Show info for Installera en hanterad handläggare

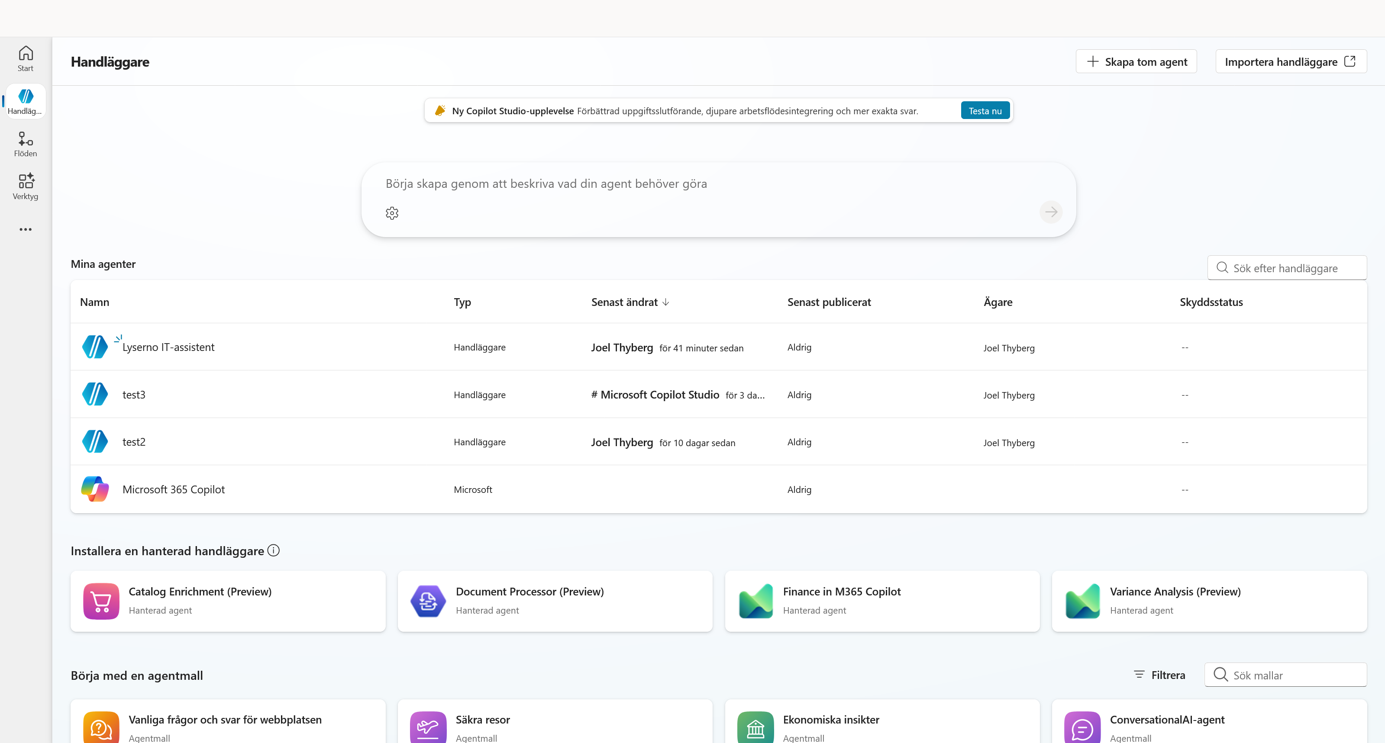(274, 551)
